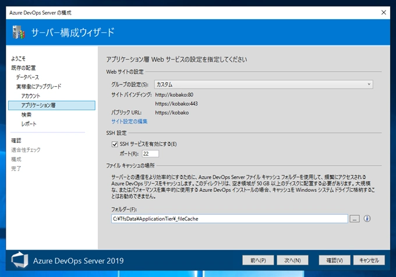
Task: Click the サイト設定の編集 link
Action: [x=129, y=121]
